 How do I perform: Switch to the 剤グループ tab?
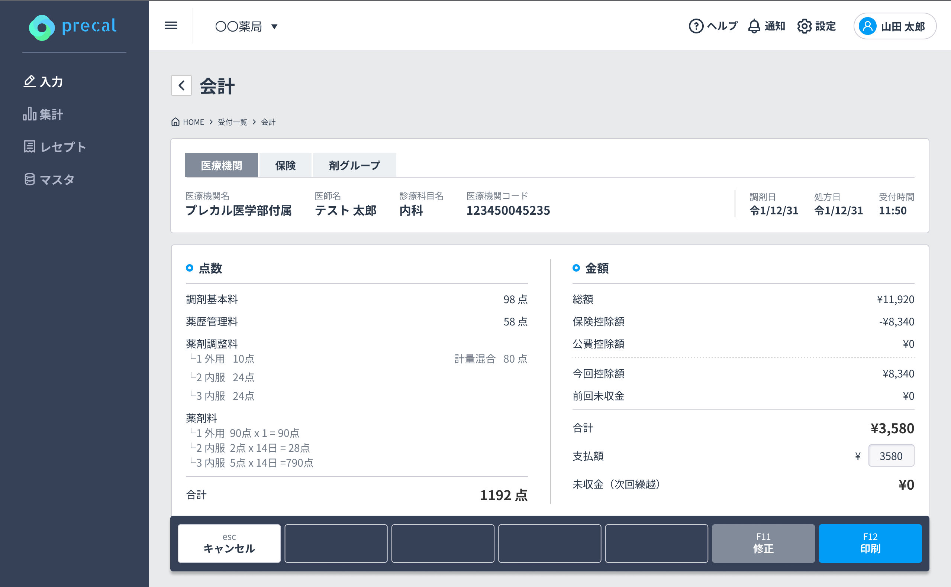(x=354, y=165)
